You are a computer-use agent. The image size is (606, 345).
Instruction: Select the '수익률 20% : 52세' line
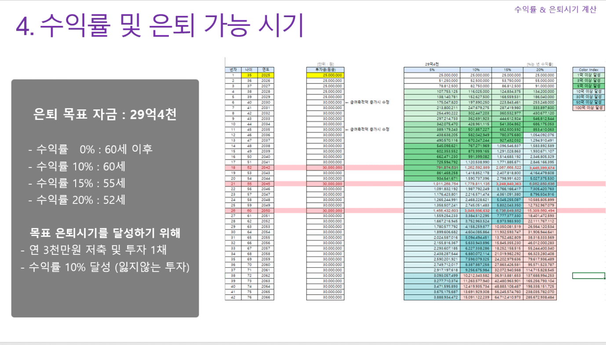point(77,200)
